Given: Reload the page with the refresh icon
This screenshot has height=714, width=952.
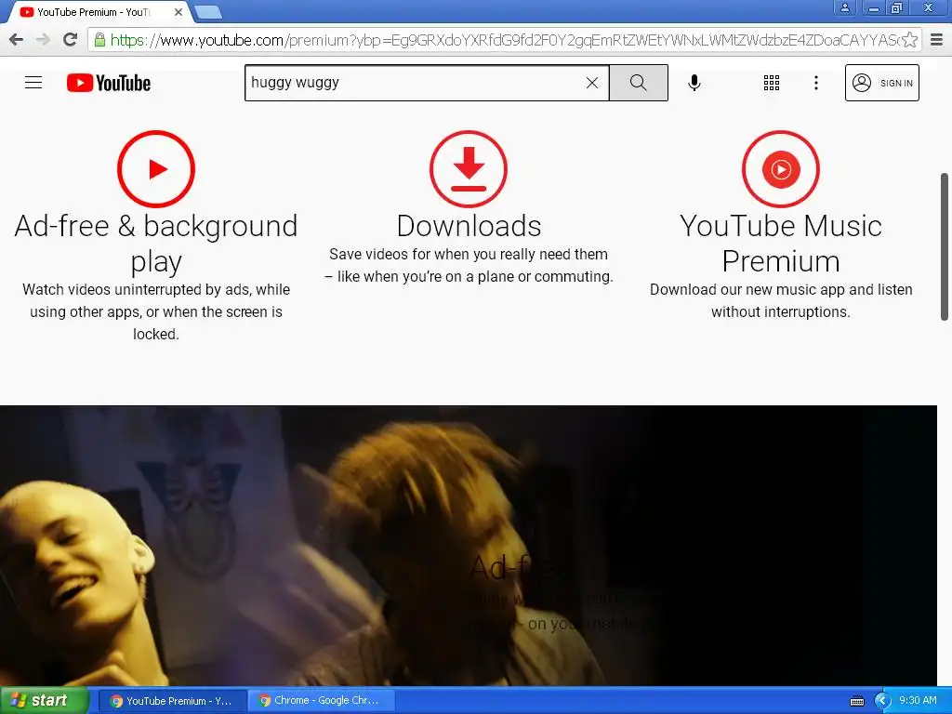Looking at the screenshot, I should point(71,40).
